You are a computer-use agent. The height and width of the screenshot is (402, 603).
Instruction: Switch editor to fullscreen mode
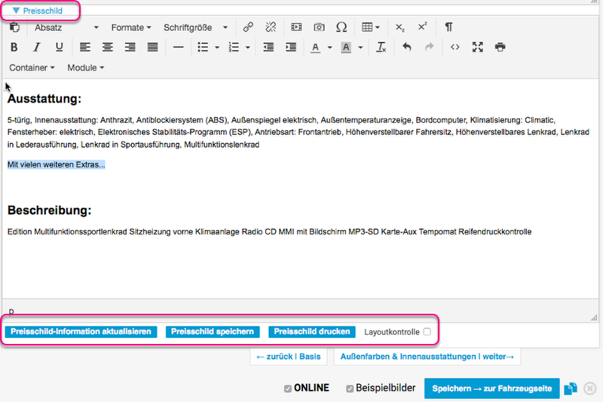click(x=477, y=47)
